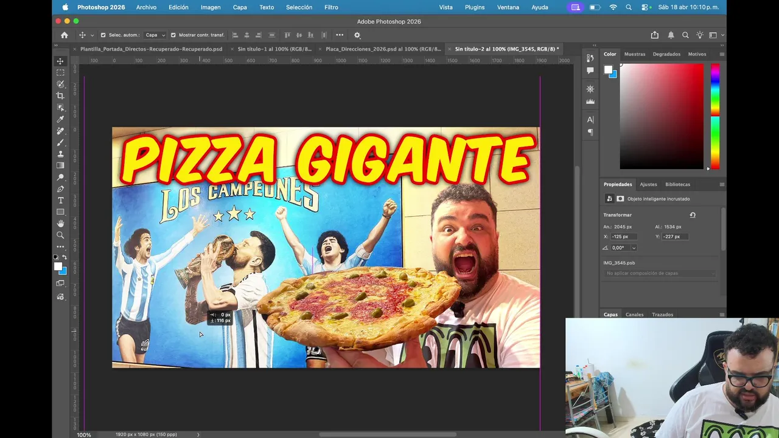Image resolution: width=779 pixels, height=438 pixels.
Task: Align top edges in options bar
Action: pyautogui.click(x=287, y=35)
